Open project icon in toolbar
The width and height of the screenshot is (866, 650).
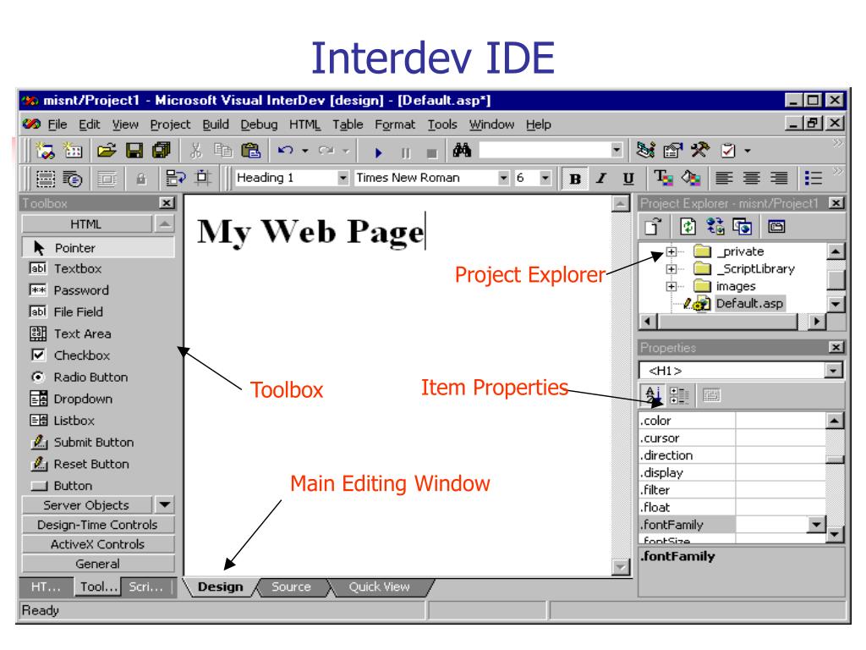click(107, 150)
